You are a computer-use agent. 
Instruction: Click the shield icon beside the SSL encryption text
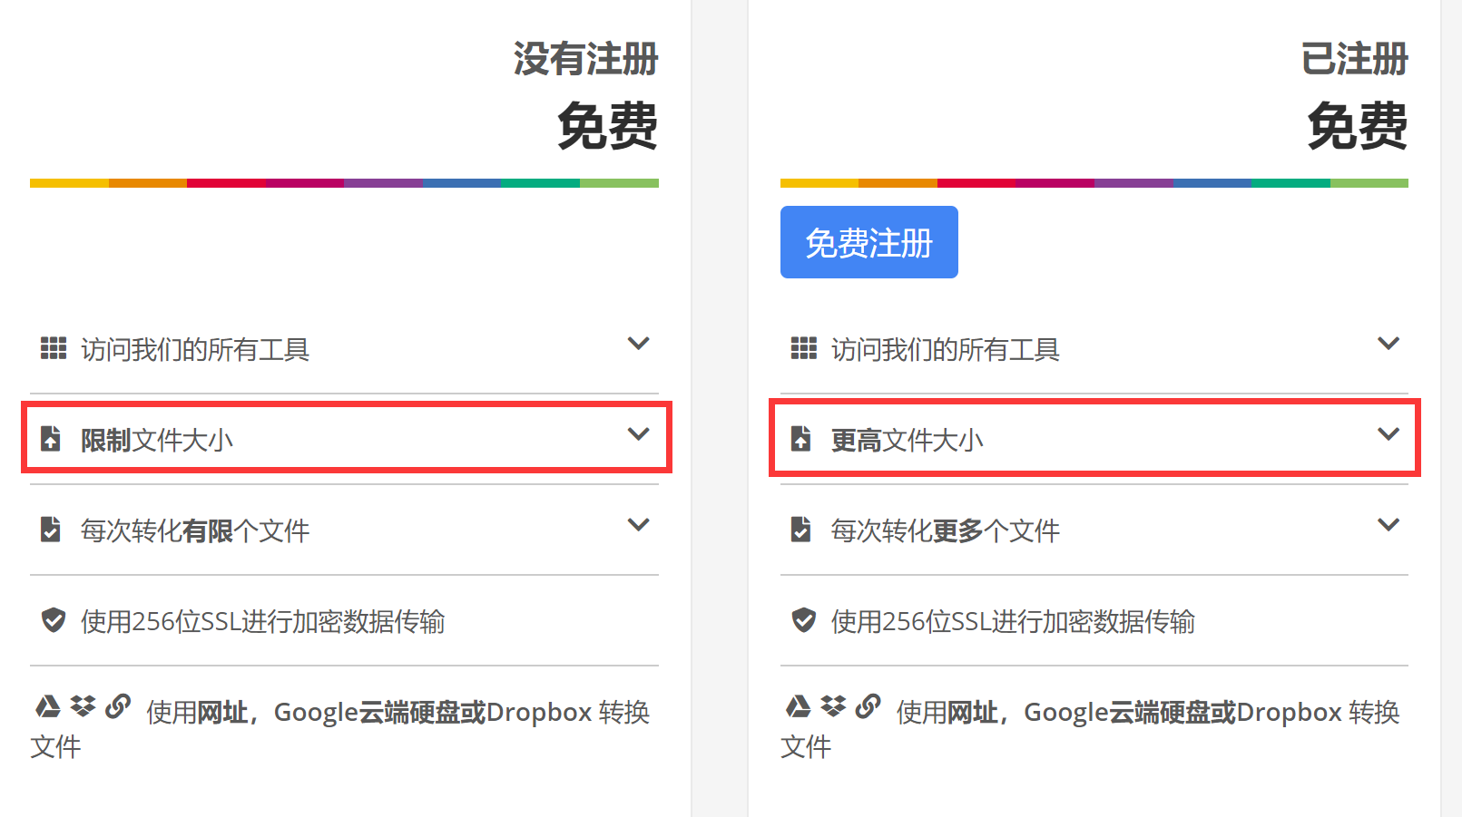(x=53, y=620)
